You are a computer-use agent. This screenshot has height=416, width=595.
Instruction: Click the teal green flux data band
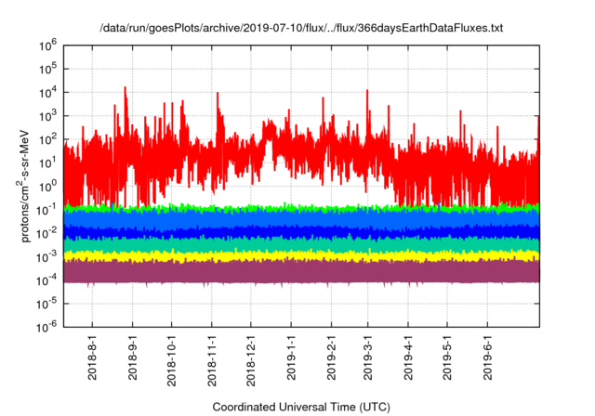[301, 244]
